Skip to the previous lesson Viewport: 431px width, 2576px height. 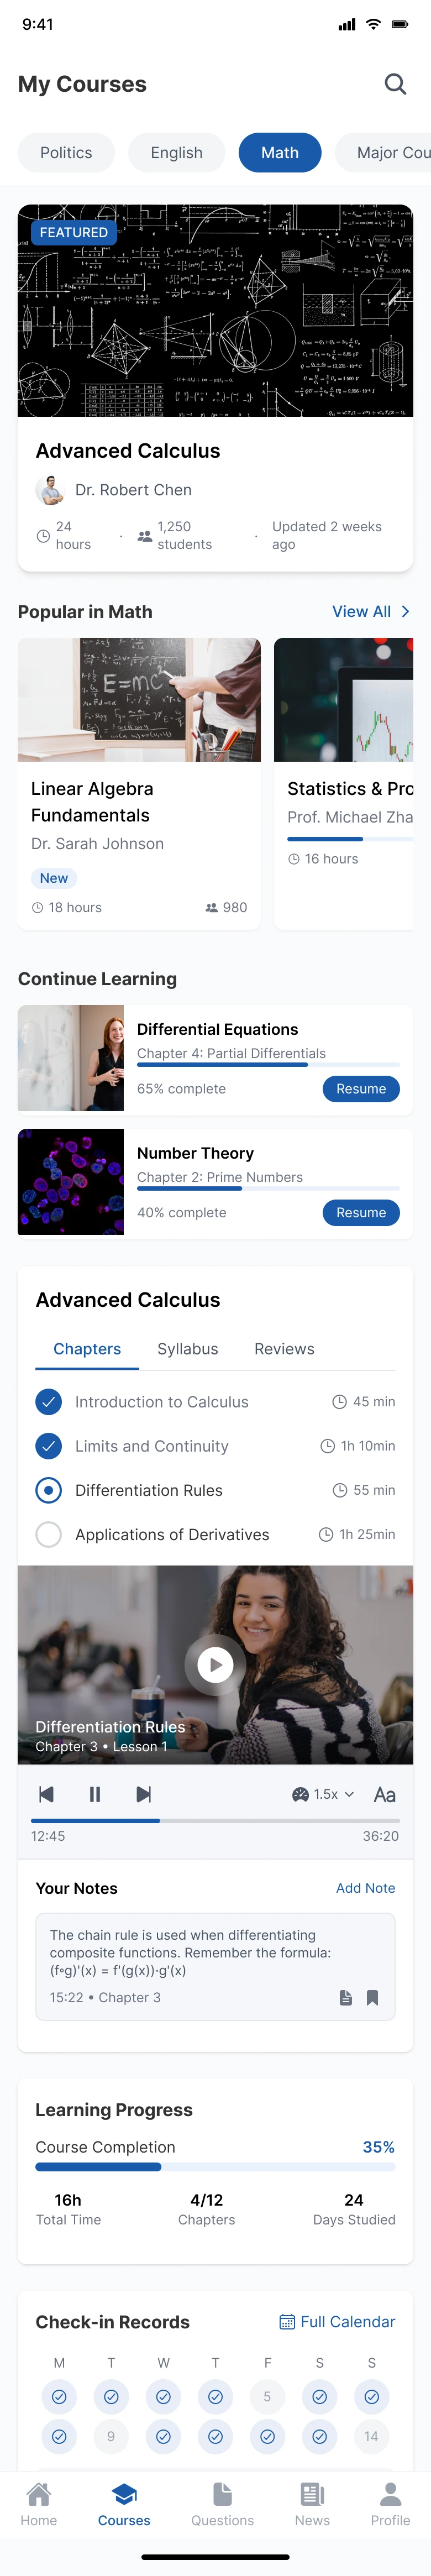coord(46,1794)
